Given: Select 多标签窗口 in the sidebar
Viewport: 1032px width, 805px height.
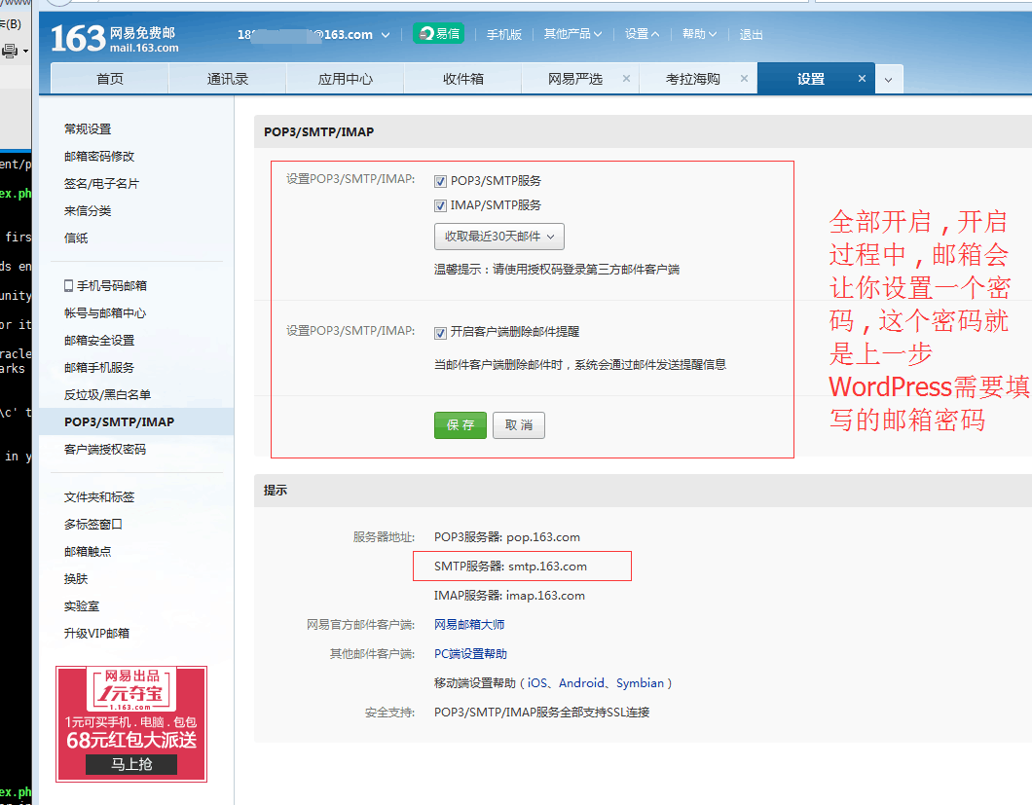Looking at the screenshot, I should point(93,525).
